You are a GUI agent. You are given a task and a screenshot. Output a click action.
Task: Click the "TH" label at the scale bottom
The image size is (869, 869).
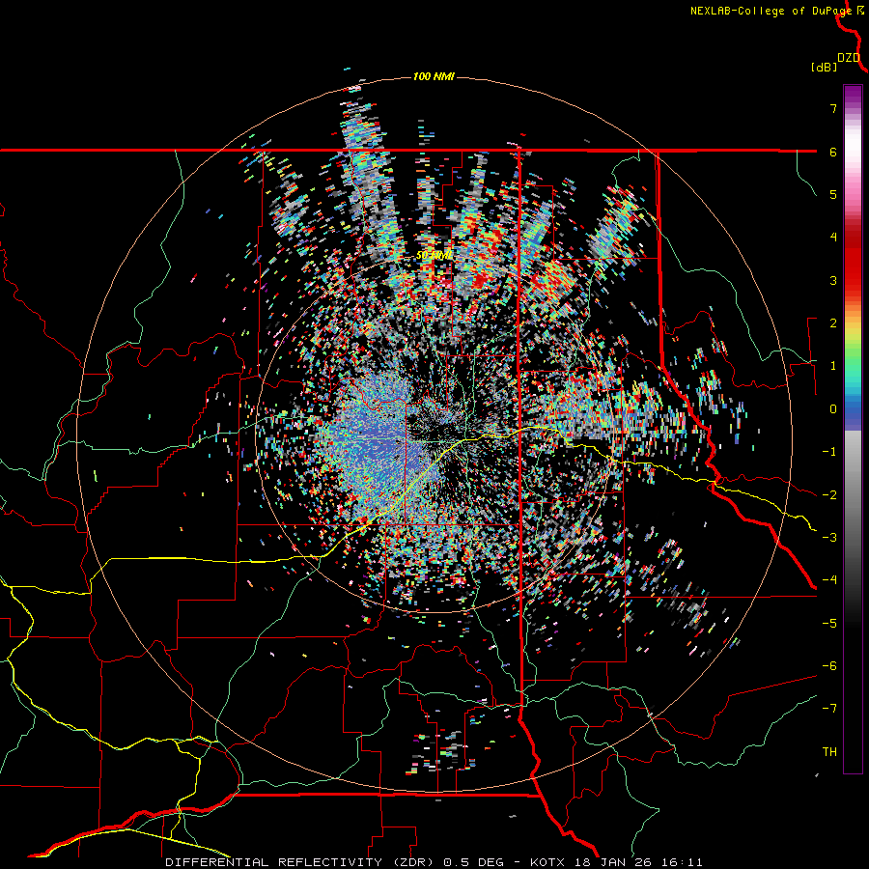[x=829, y=752]
